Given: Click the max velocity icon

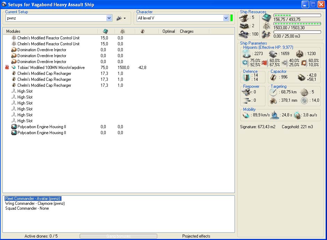Looking at the screenshot, I should [x=246, y=115].
